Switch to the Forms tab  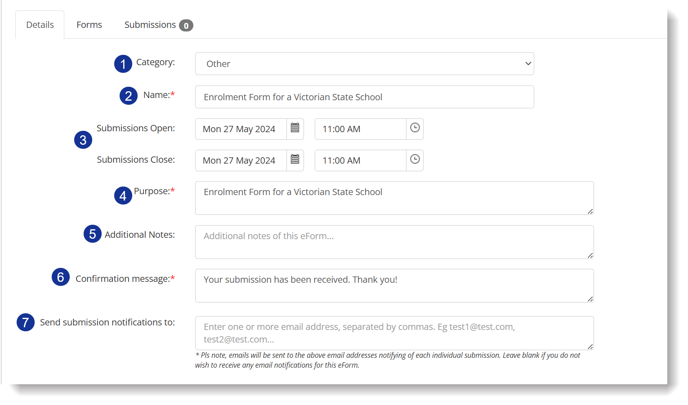(x=89, y=25)
